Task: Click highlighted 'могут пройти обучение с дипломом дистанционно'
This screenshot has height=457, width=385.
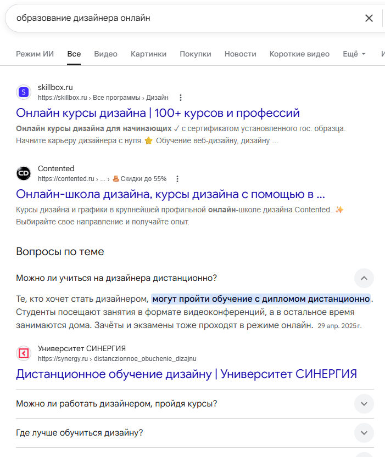Action: (x=261, y=299)
